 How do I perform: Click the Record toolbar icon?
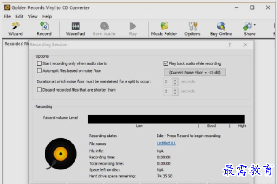[44, 29]
